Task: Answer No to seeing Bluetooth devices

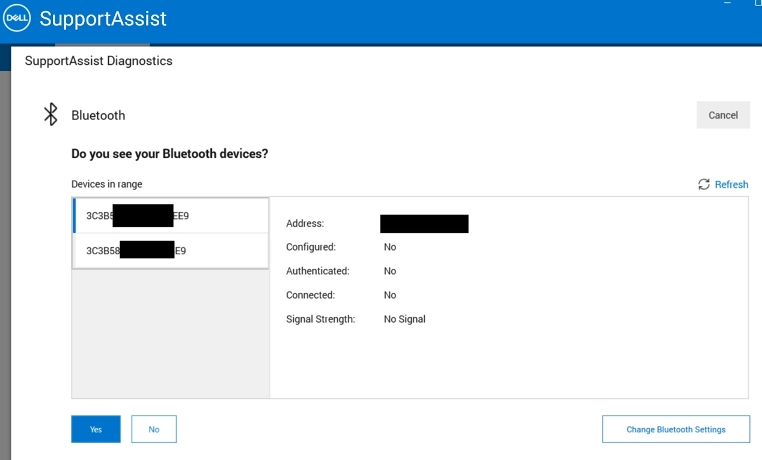Action: pos(154,429)
